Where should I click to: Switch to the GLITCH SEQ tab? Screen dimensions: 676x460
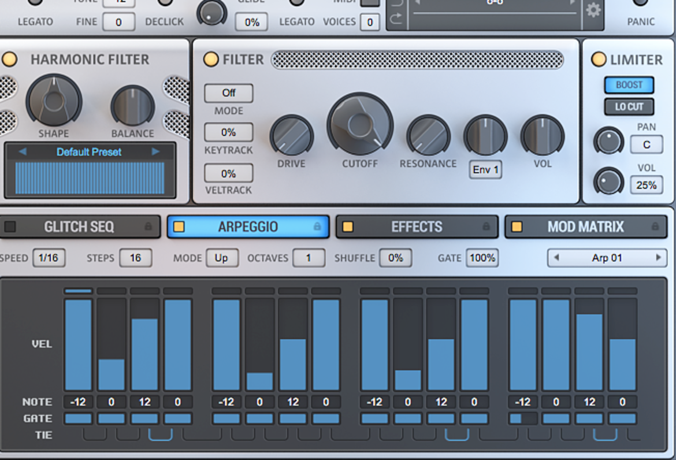point(80,227)
